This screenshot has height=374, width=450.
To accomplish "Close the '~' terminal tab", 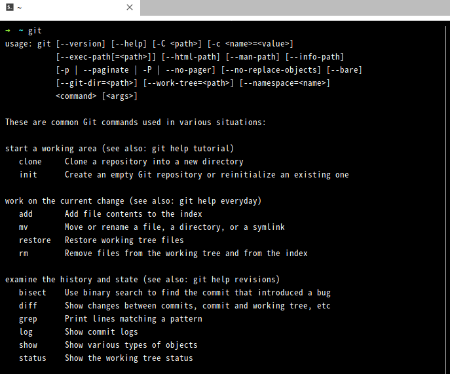I will click(130, 7).
